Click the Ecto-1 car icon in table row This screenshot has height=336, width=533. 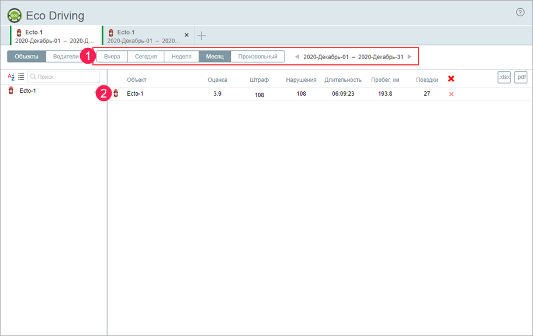click(116, 93)
